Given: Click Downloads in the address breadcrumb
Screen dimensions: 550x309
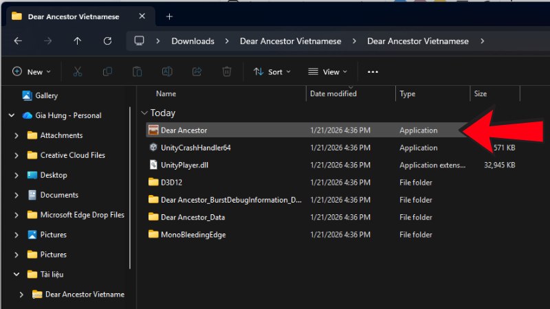Looking at the screenshot, I should [x=192, y=41].
